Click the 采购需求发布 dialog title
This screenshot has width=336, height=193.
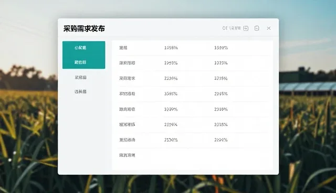point(84,28)
